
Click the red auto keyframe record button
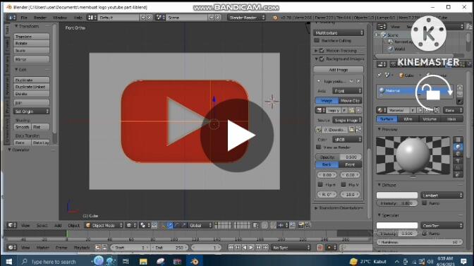click(320, 248)
